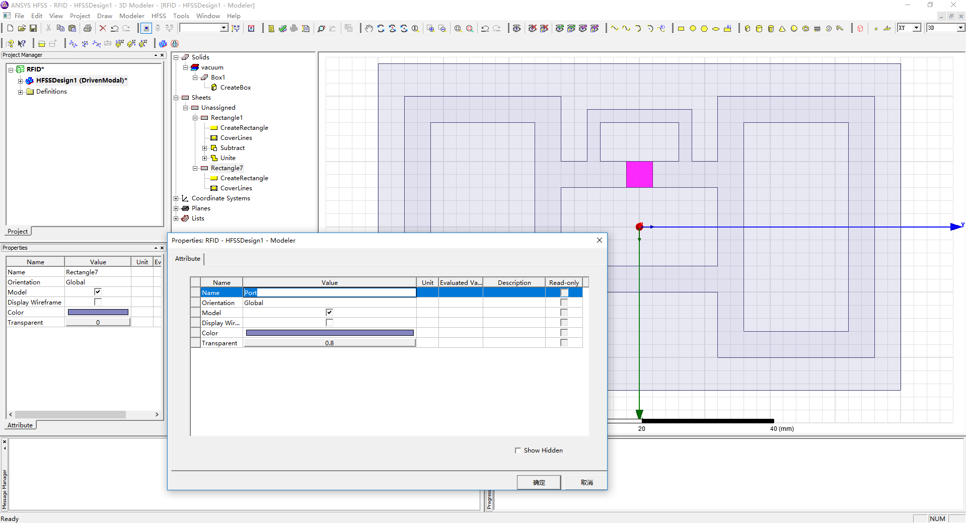The width and height of the screenshot is (966, 523).
Task: Expand the Coordinate Systems tree node
Action: (176, 198)
